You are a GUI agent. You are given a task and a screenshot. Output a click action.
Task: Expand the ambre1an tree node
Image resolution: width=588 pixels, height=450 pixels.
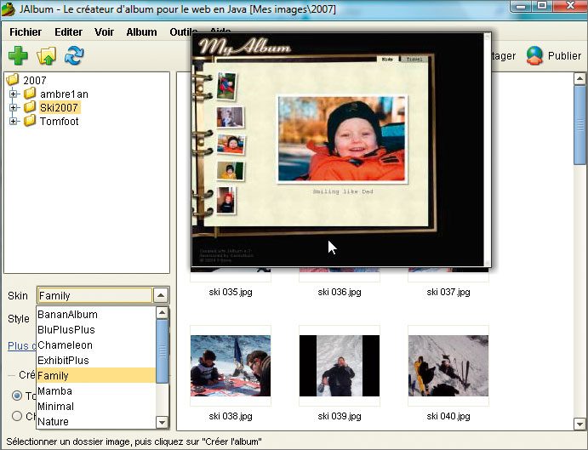[x=14, y=94]
